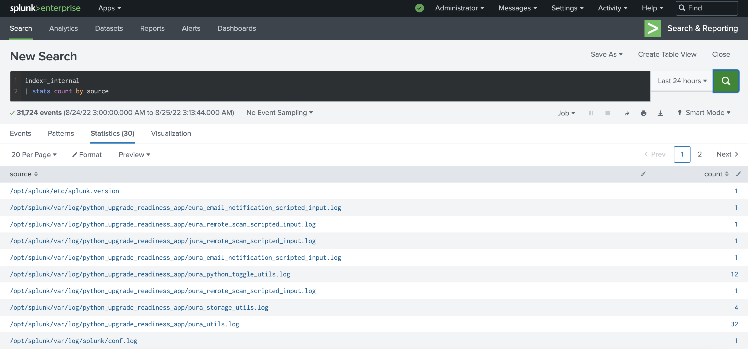Switch to the Events tab
Screen dimensions: 748x349
point(20,133)
